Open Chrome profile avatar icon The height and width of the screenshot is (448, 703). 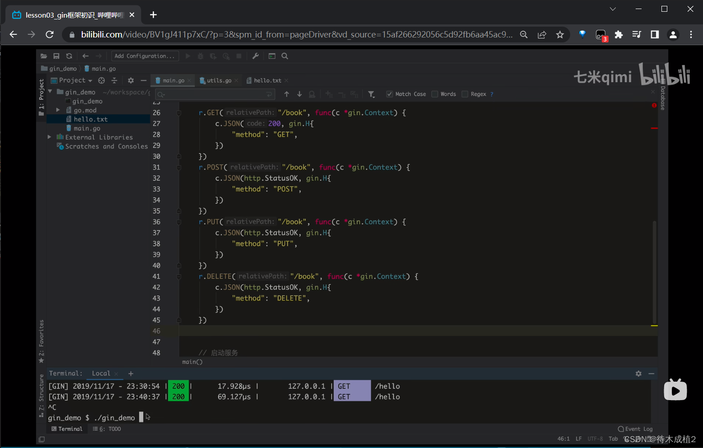[x=673, y=34]
